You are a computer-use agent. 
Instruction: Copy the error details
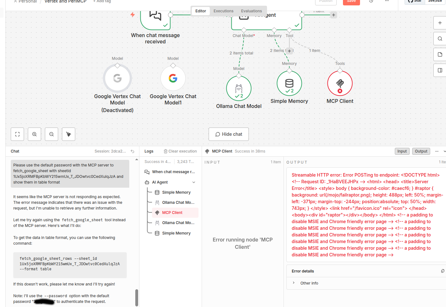pos(443,271)
